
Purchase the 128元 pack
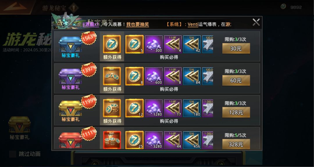(x=236, y=112)
